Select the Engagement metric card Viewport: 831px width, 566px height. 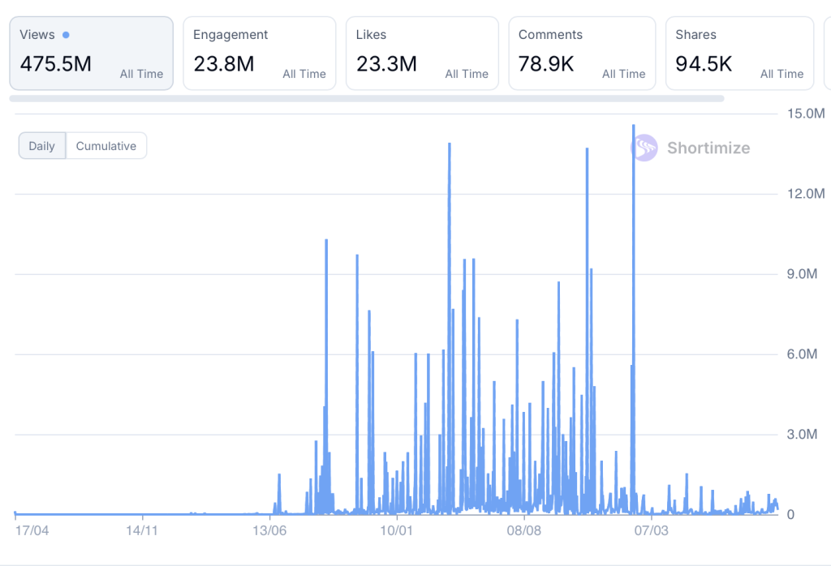(x=259, y=54)
